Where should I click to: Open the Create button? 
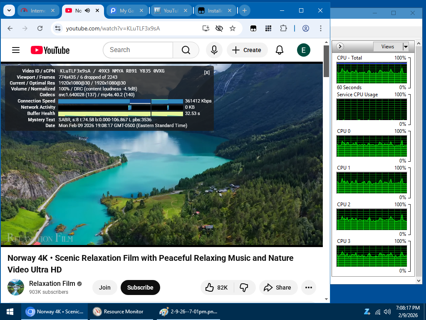coord(247,50)
